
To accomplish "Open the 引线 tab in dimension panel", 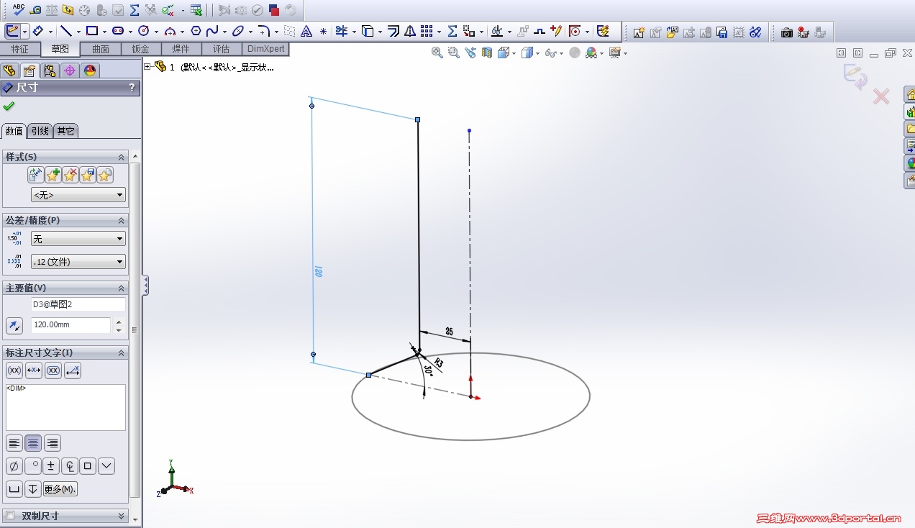I will pos(40,131).
